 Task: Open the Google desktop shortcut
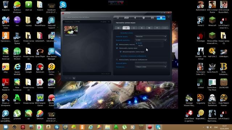pos(29,68)
